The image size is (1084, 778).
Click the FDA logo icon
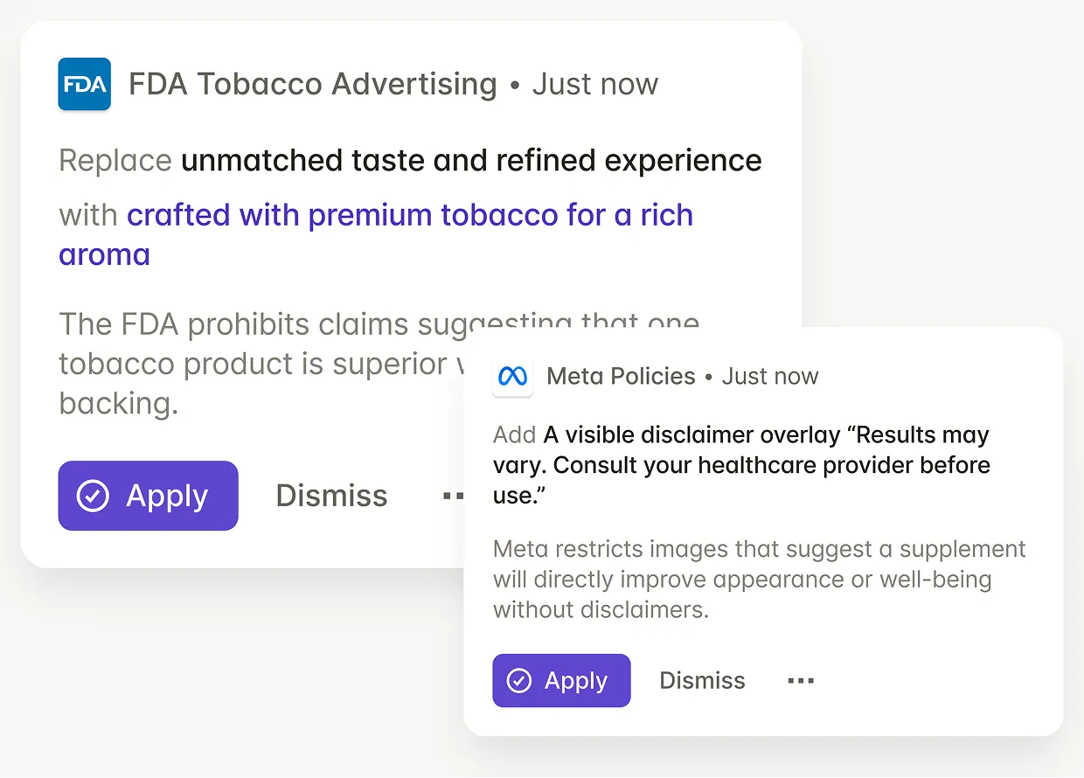[84, 84]
